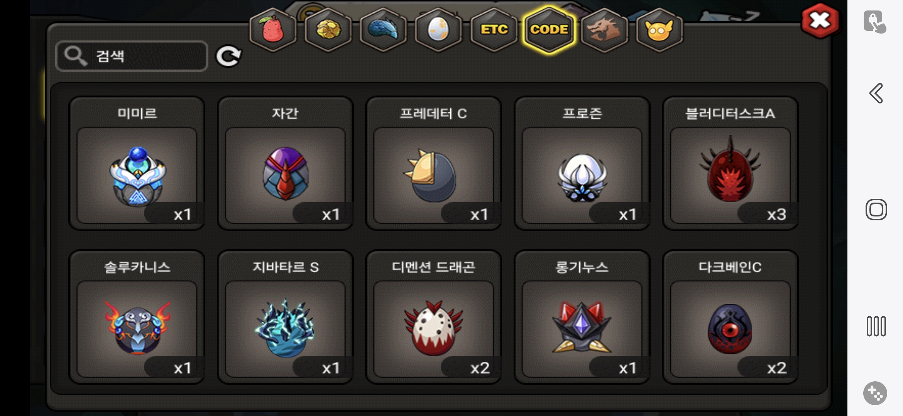Select the 자간 egg item

coord(285,163)
